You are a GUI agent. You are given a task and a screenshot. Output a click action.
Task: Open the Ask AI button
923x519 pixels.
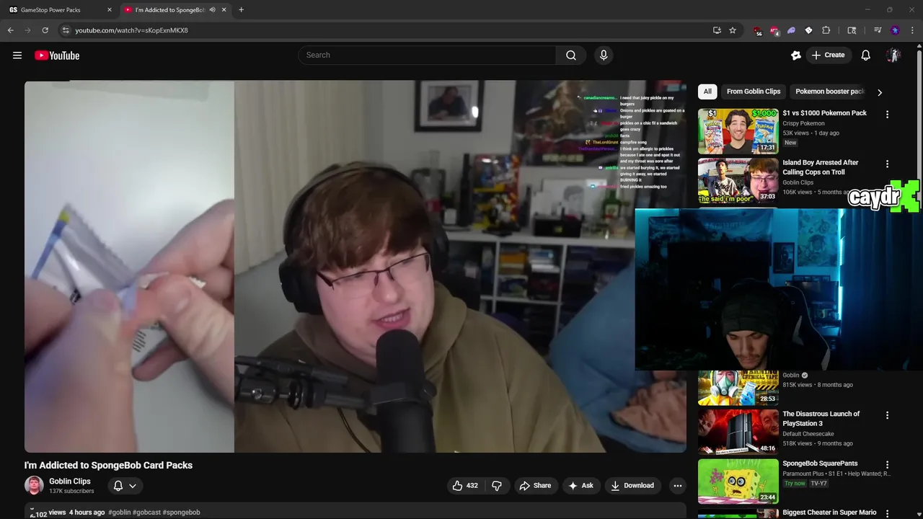(x=581, y=486)
